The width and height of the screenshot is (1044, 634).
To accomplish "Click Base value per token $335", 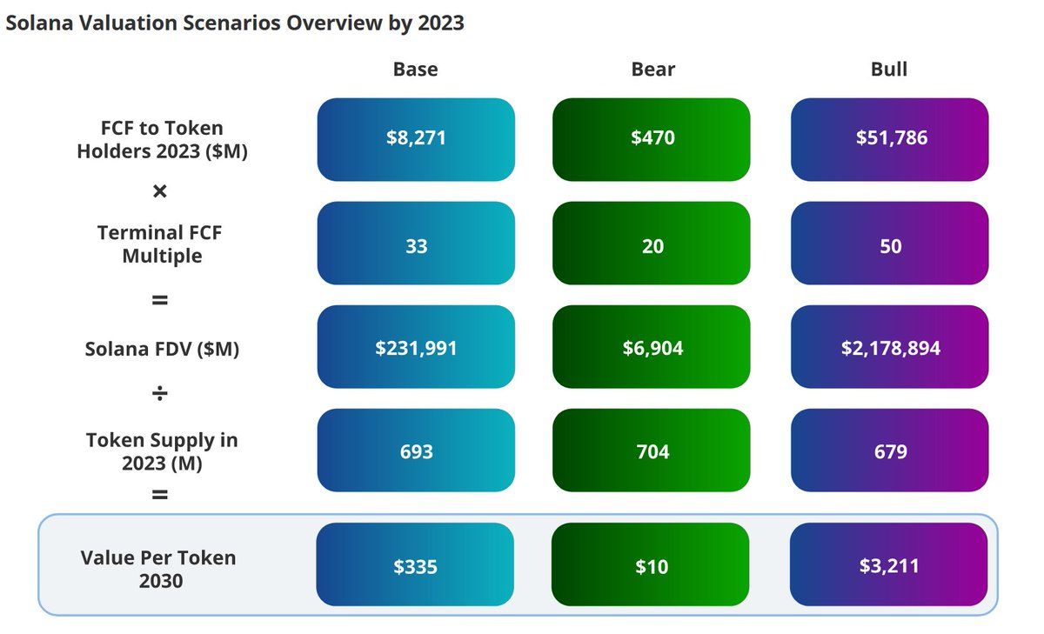I will tap(415, 564).
